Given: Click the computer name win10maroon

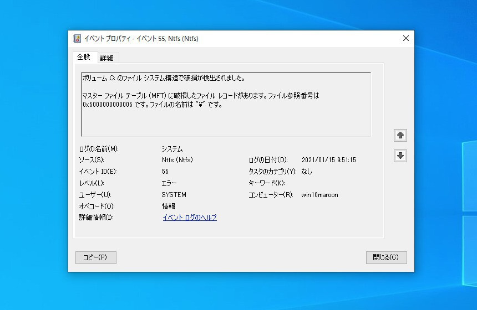Looking at the screenshot, I should (319, 195).
